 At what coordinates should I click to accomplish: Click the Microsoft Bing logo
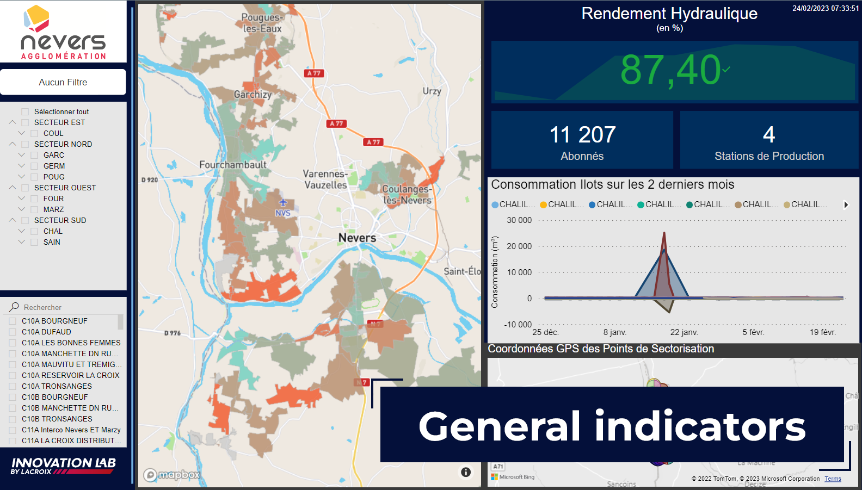[513, 477]
